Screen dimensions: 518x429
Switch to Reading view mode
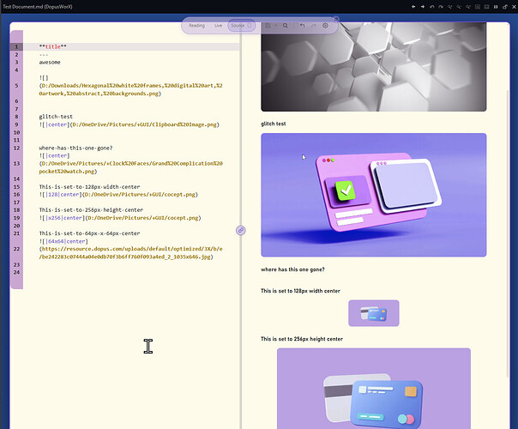click(x=196, y=26)
